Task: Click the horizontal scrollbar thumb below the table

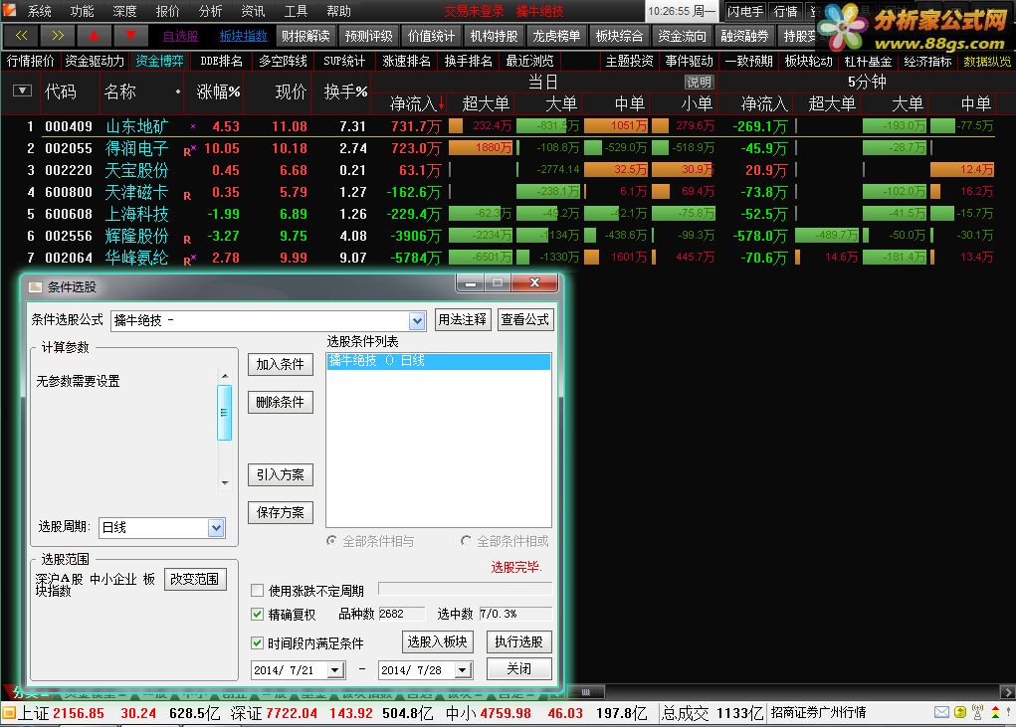Action: point(586,692)
